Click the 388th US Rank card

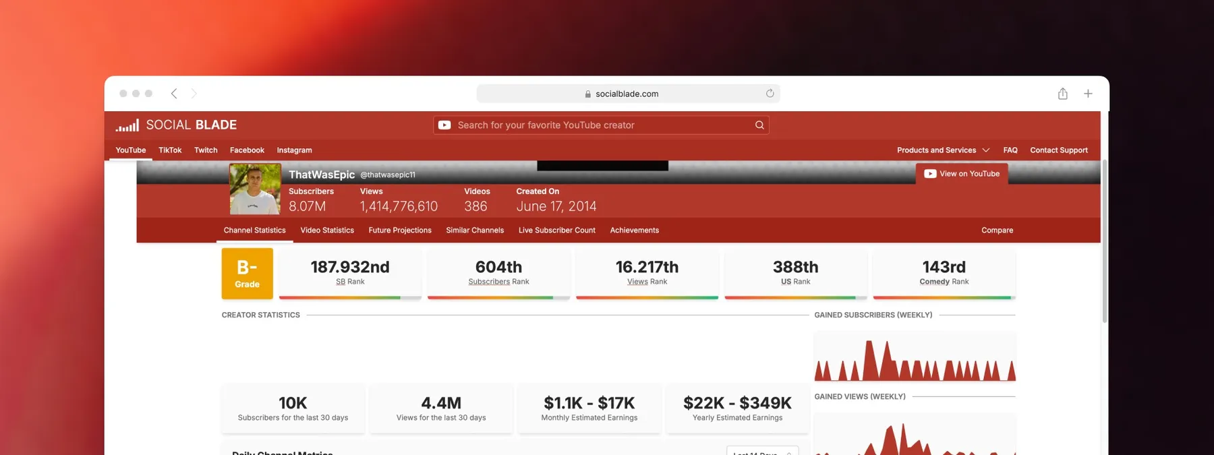[796, 273]
